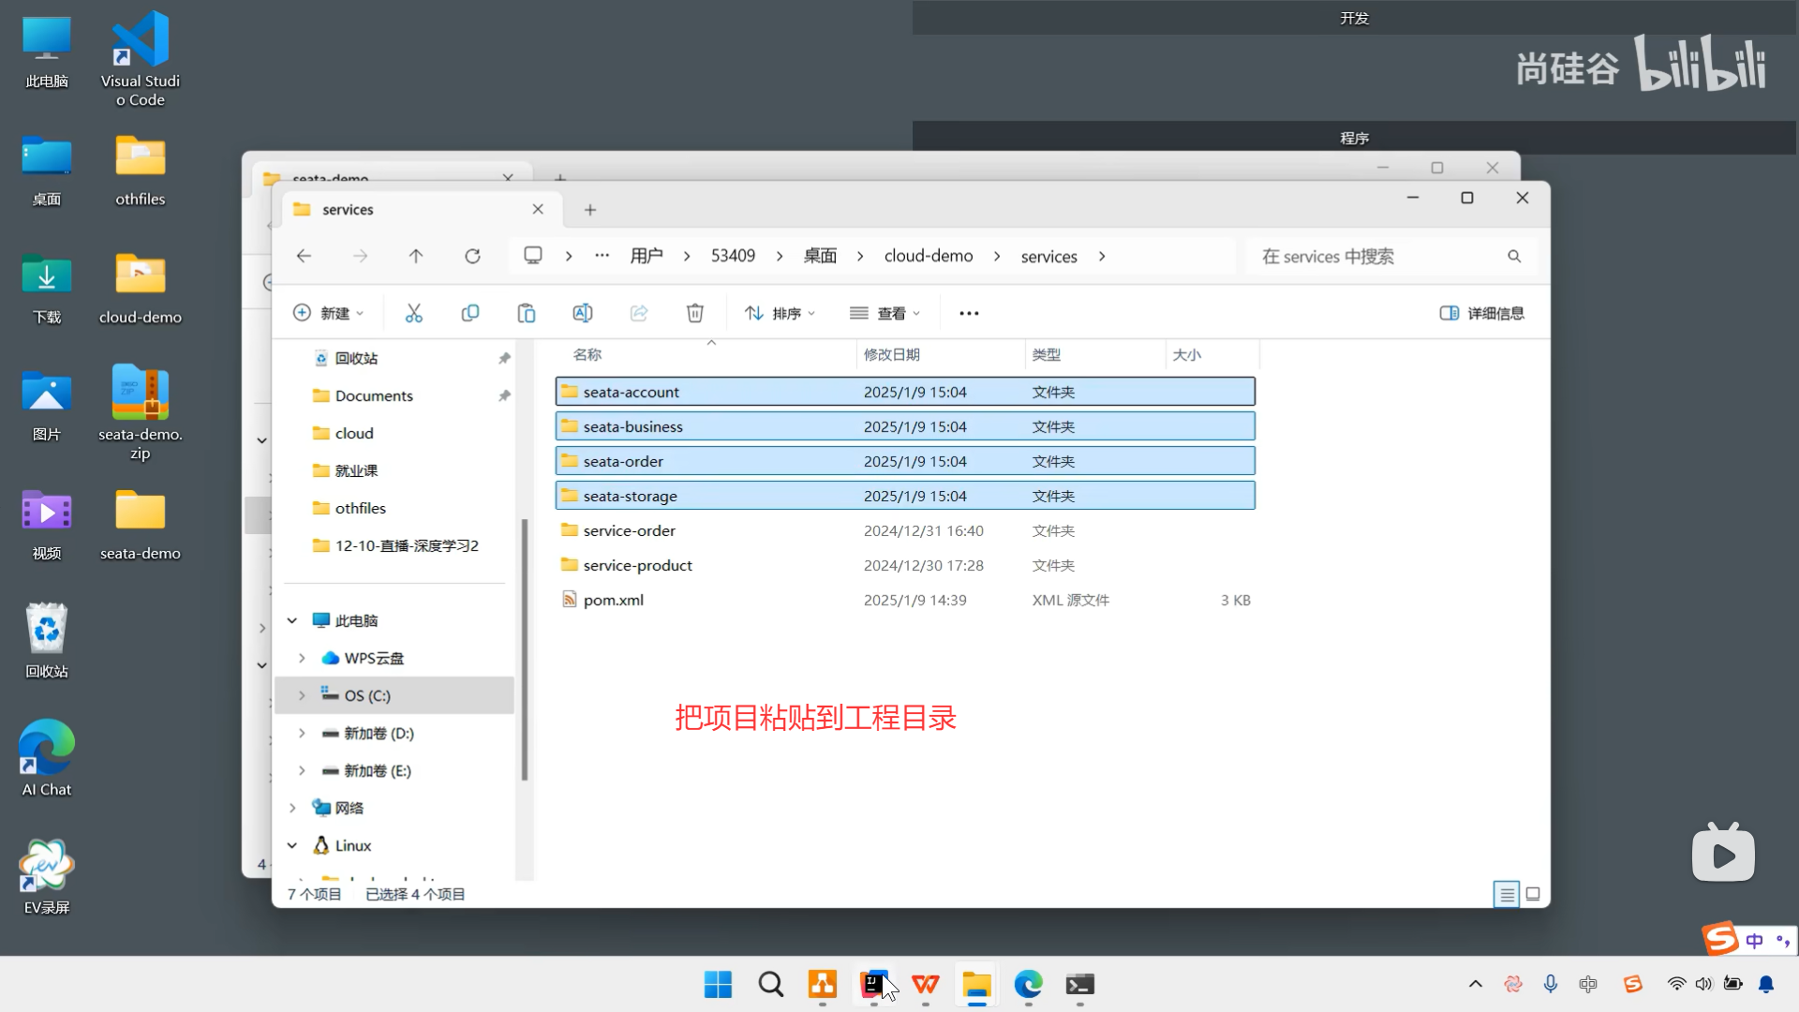Click the Delete trash can icon
1799x1012 pixels.
(694, 313)
